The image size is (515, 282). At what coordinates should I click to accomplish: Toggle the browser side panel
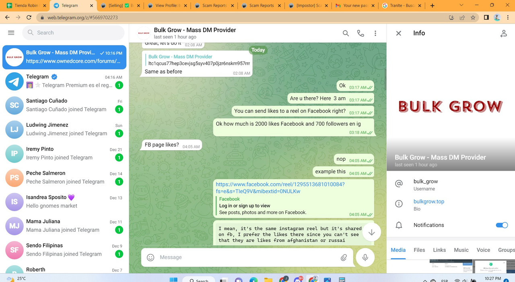486,18
